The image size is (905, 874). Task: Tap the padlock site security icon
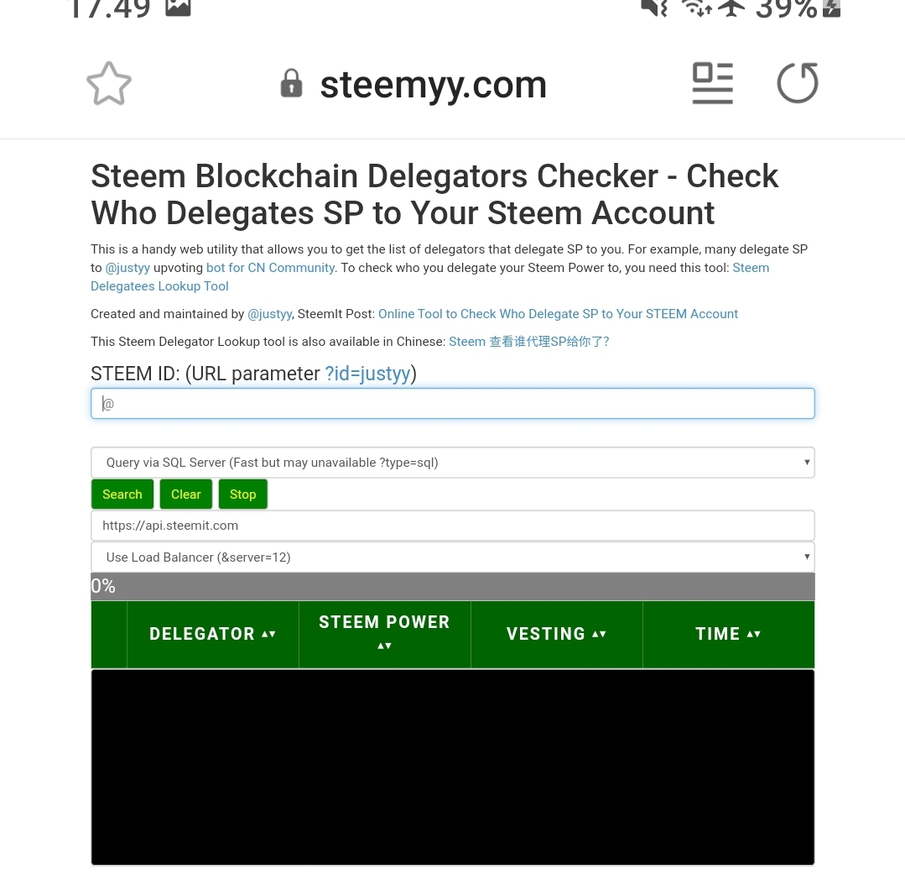pyautogui.click(x=292, y=83)
